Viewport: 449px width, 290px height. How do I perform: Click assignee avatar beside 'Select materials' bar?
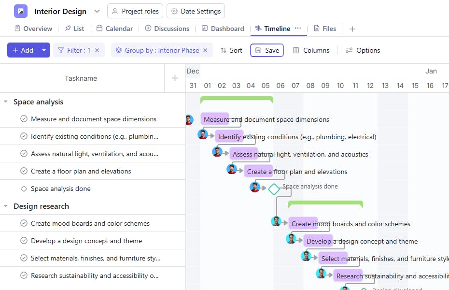coord(306,256)
